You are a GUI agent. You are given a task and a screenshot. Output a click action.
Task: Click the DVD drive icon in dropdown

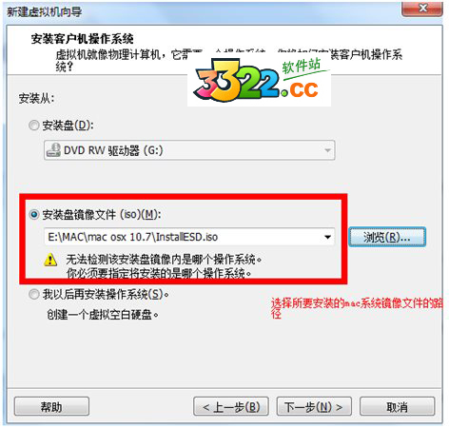53,150
